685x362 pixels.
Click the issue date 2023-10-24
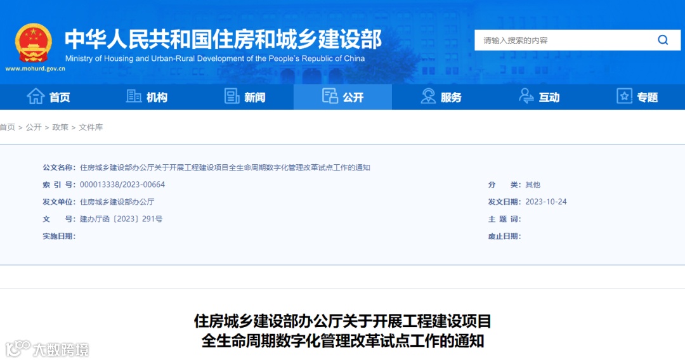546,202
